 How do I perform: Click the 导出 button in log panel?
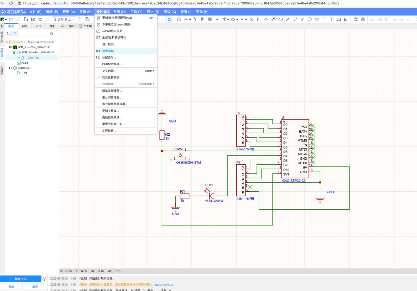point(11,287)
